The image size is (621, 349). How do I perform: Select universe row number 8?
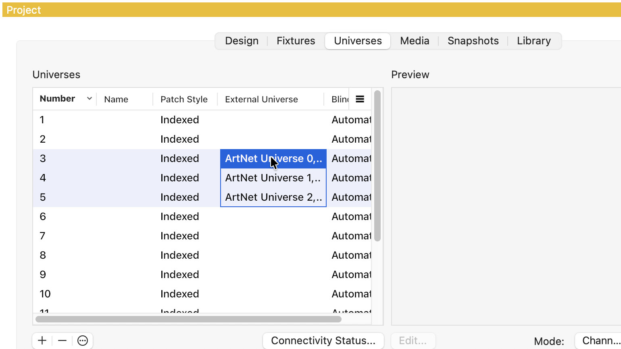pos(43,255)
